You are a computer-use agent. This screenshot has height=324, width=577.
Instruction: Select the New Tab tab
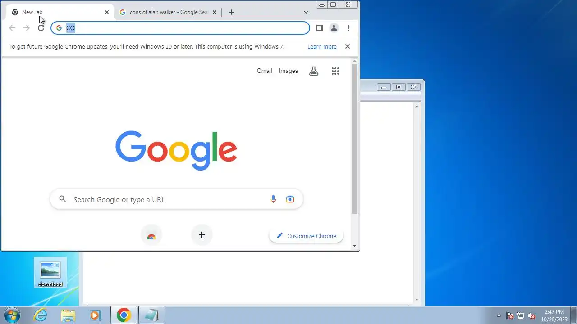(x=60, y=12)
